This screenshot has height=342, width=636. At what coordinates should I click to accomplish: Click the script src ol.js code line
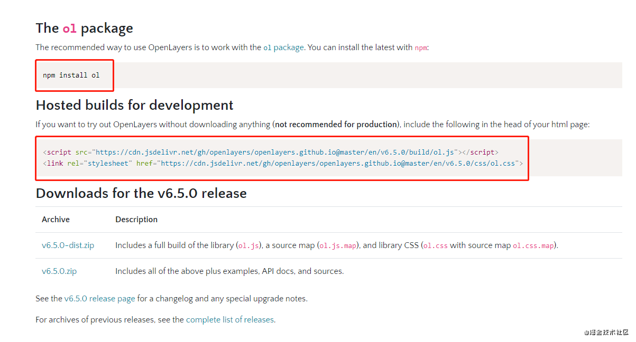pos(271,152)
